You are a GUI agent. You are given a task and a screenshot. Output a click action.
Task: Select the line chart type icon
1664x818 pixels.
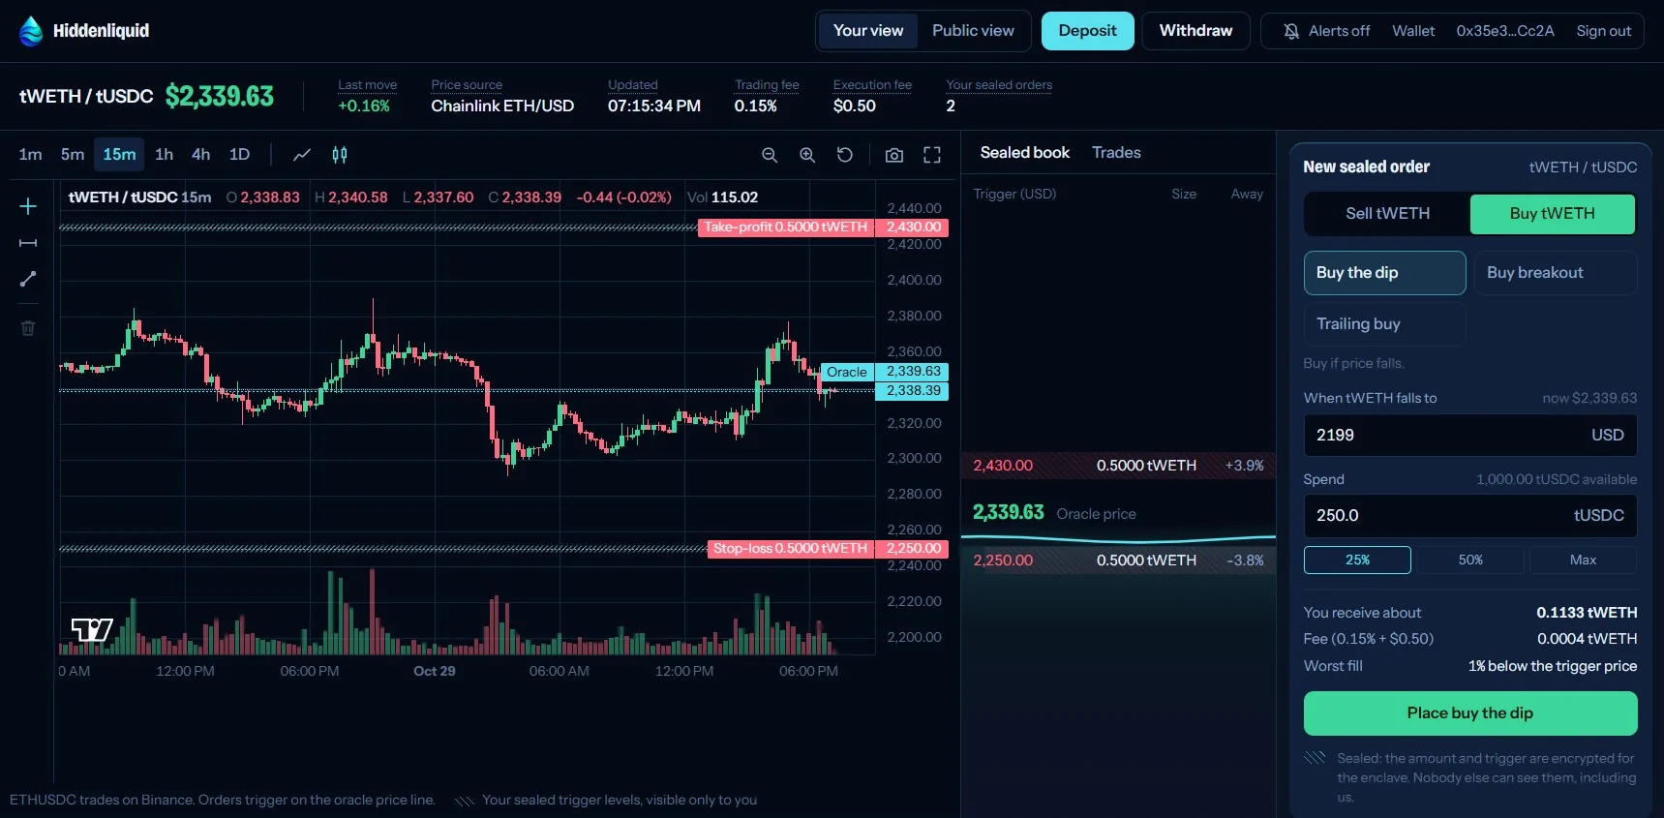pyautogui.click(x=302, y=155)
